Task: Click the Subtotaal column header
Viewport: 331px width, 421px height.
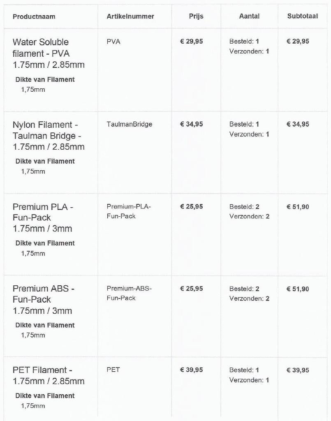Action: pos(302,16)
